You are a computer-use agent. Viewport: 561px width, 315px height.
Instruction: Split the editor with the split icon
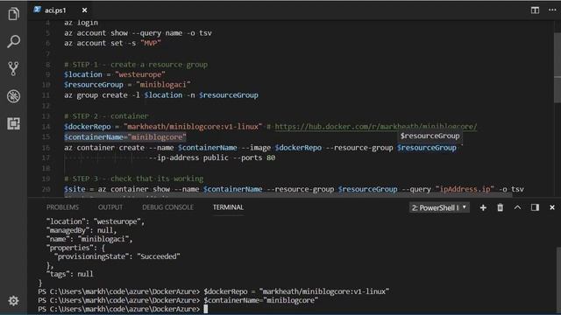pyautogui.click(x=535, y=10)
